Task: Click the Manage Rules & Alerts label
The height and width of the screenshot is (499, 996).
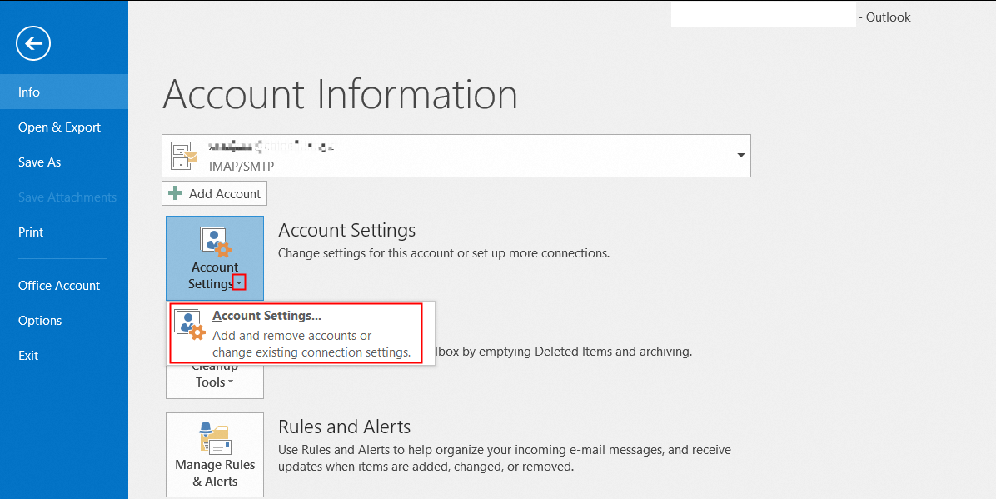Action: click(215, 473)
